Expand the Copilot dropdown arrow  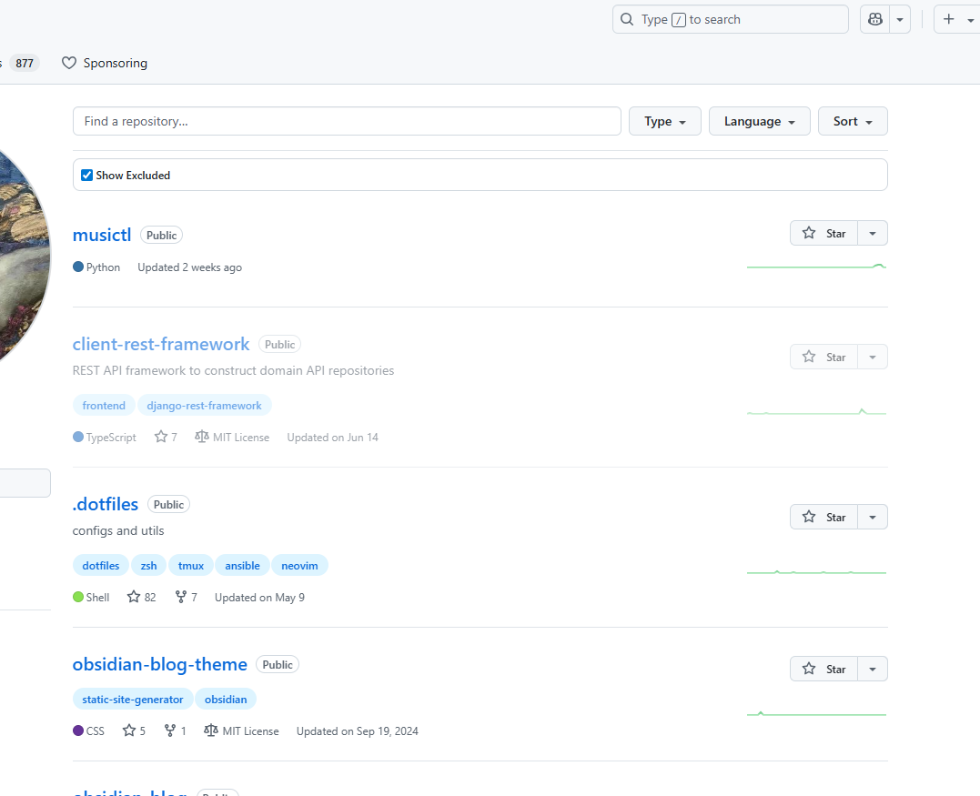(x=900, y=19)
